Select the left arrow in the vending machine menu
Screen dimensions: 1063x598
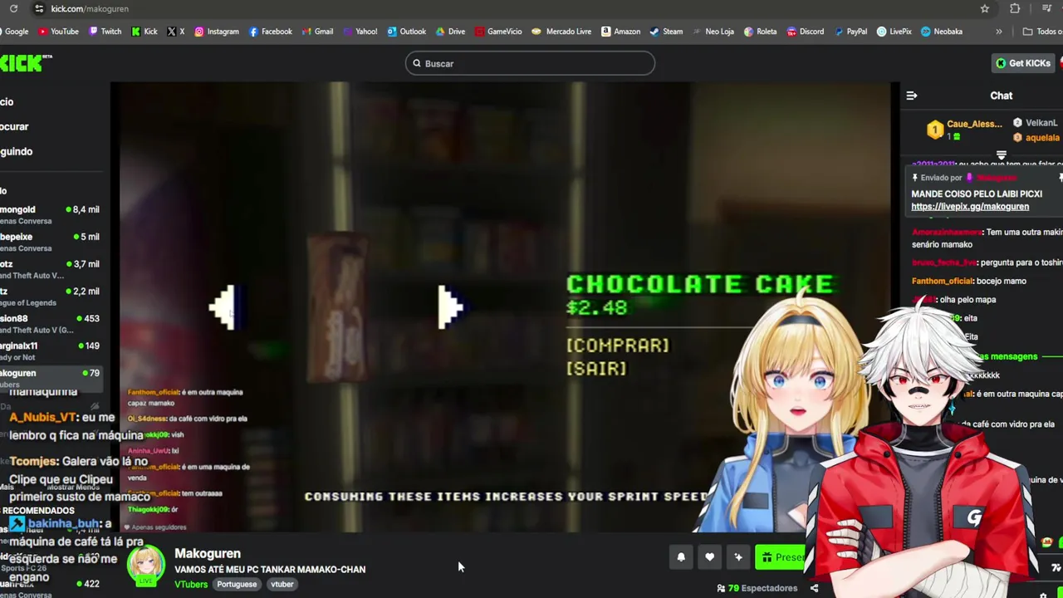click(x=224, y=308)
